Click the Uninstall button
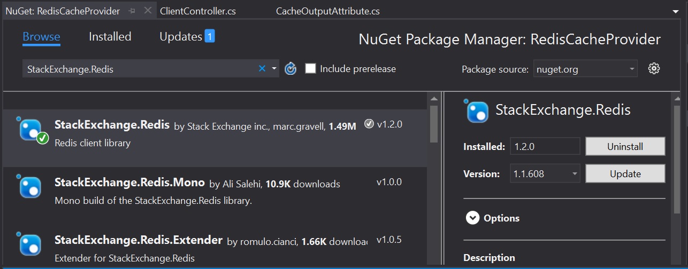The image size is (688, 269). 625,146
